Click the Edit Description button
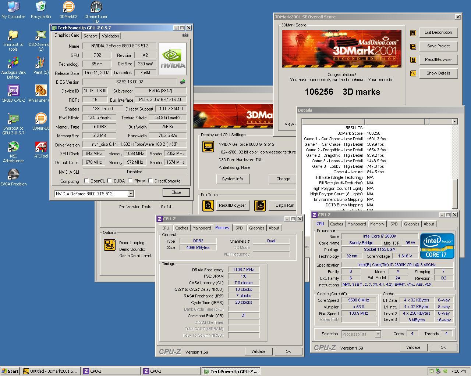This screenshot has height=376, width=471. (438, 32)
